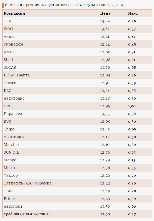Click the average price 12,90 in Ukraine
Viewport: 154px width, 221px height.
[105, 214]
